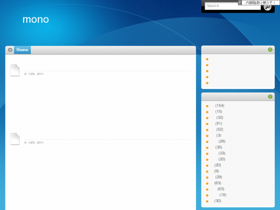Select the post date "6 15th, 2011"
280x210 pixels.
pos(34,74)
